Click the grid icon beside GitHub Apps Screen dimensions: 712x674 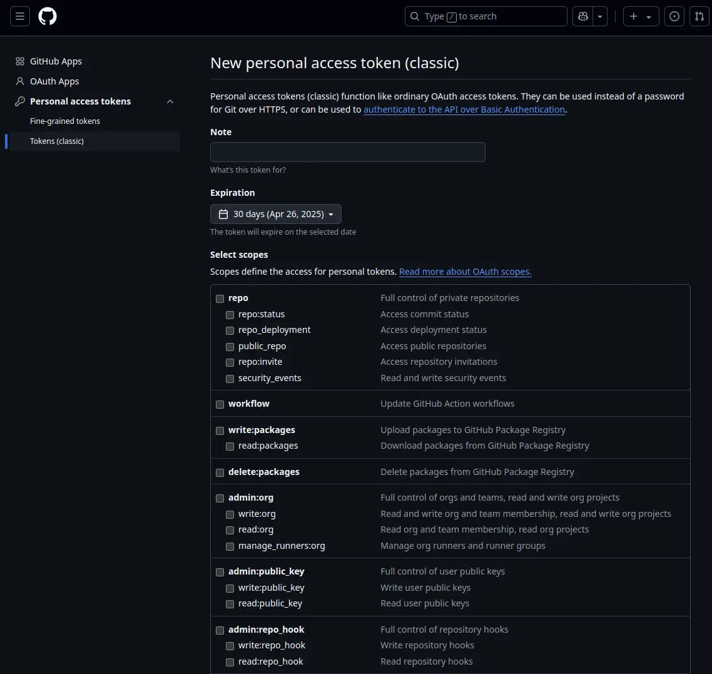pos(20,61)
